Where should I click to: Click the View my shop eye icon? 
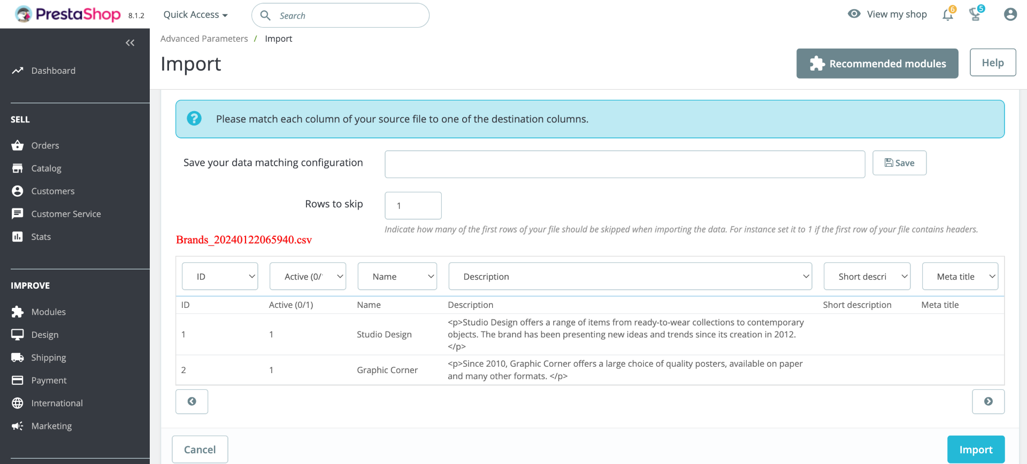coord(854,14)
